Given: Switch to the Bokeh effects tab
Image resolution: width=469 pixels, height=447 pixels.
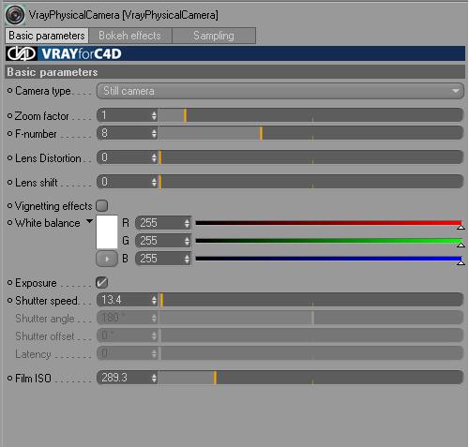Looking at the screenshot, I should (x=130, y=36).
